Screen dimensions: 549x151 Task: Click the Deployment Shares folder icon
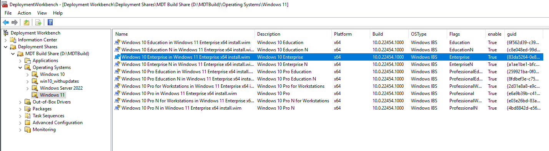pos(13,47)
